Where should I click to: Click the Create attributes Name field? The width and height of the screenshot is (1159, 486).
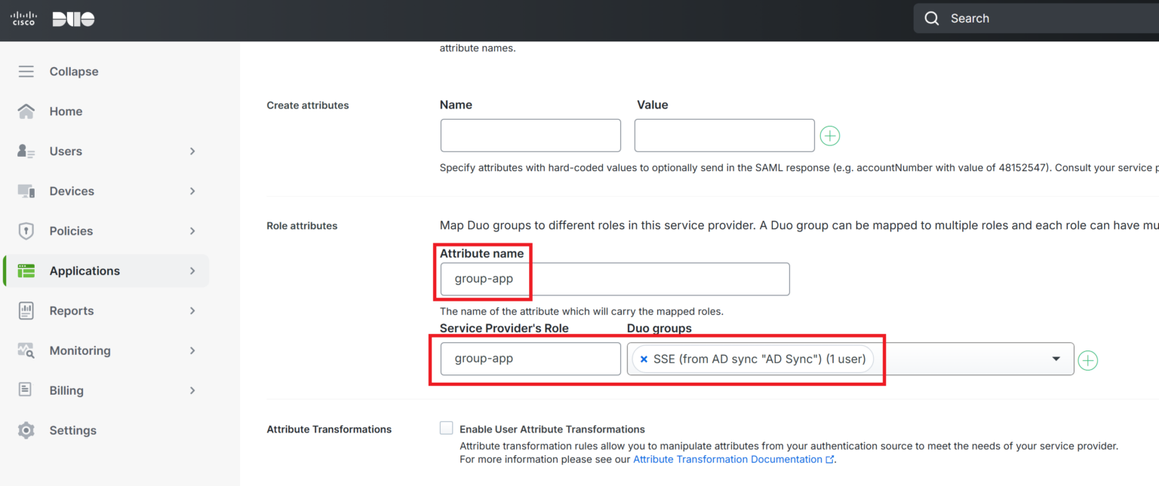pyautogui.click(x=530, y=136)
